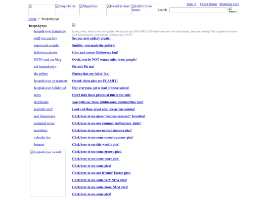Open this week's pics link
The width and height of the screenshot is (267, 200).
point(96,145)
